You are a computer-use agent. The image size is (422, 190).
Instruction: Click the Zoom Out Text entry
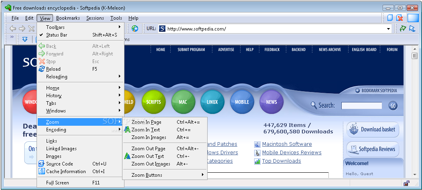coord(165,156)
